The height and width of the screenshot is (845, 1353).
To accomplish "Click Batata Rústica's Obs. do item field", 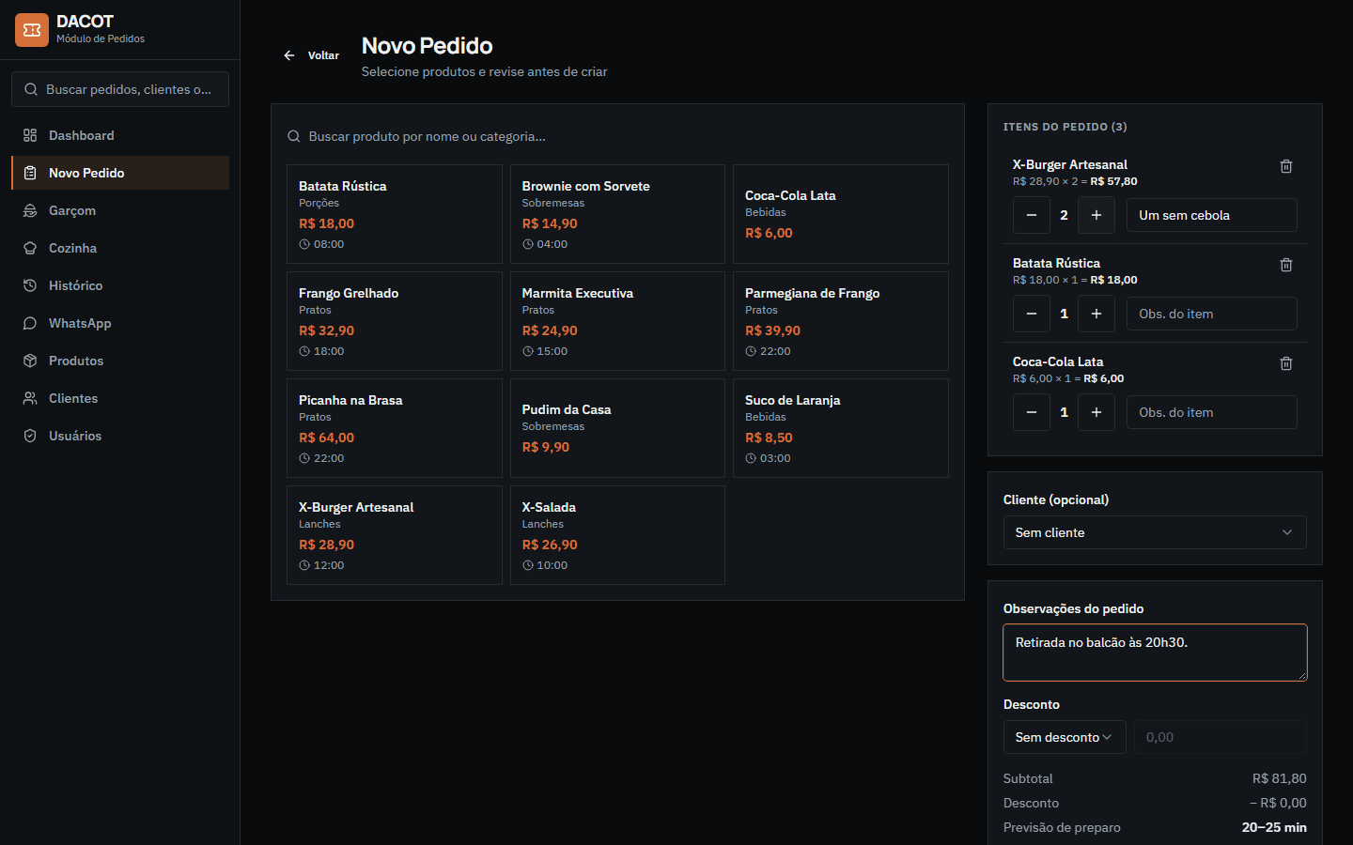I will click(1212, 314).
